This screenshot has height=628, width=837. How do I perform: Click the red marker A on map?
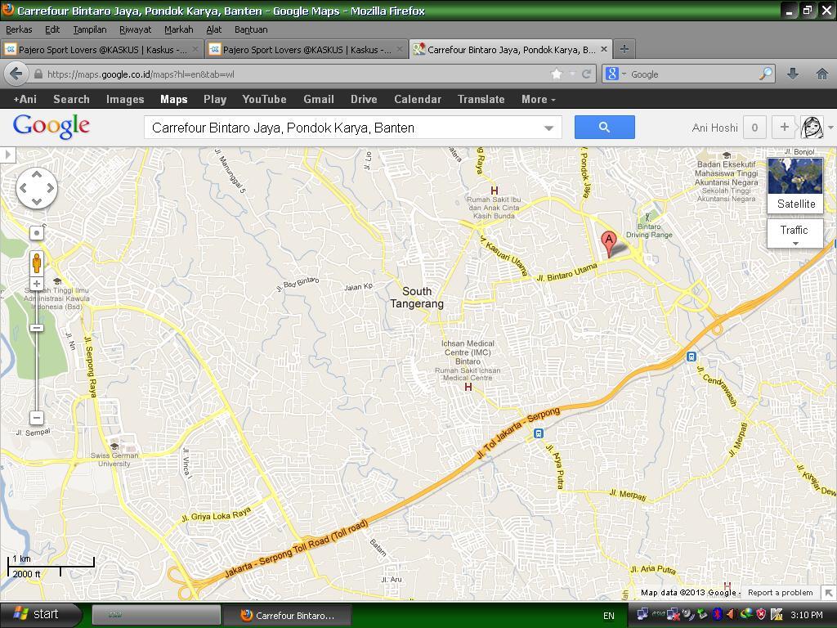pyautogui.click(x=609, y=244)
